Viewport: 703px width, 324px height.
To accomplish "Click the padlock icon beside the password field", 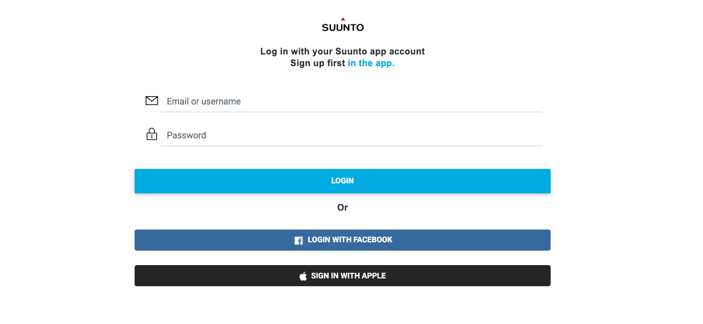I will pyautogui.click(x=151, y=134).
